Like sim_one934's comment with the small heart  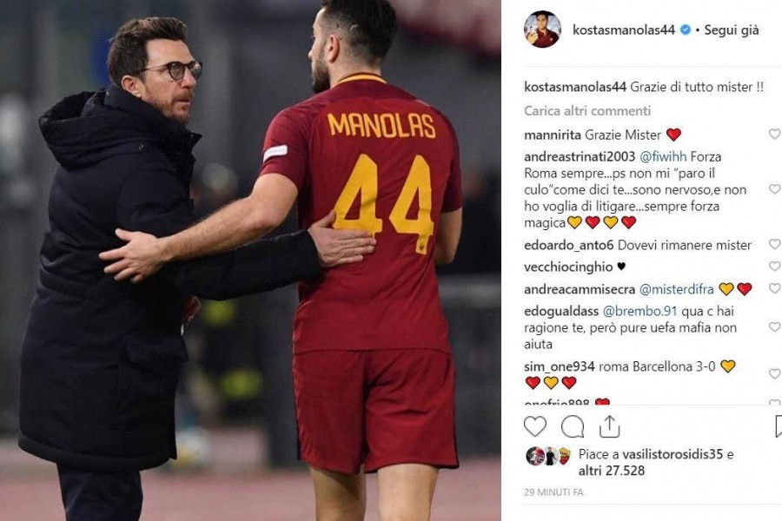pyautogui.click(x=774, y=374)
